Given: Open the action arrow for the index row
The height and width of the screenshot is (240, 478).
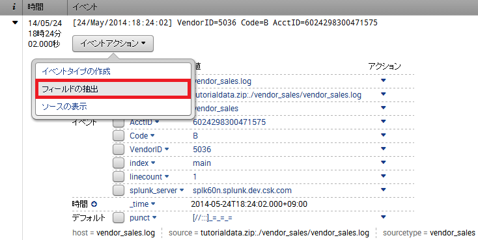Looking at the screenshot, I should [383, 163].
